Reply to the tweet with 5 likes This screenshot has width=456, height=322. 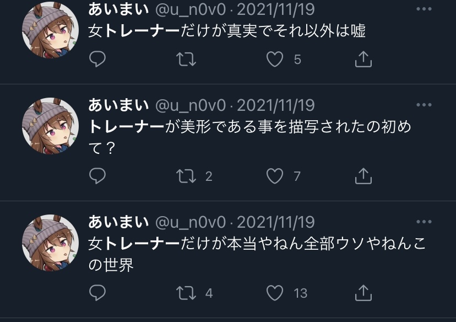pyautogui.click(x=97, y=59)
